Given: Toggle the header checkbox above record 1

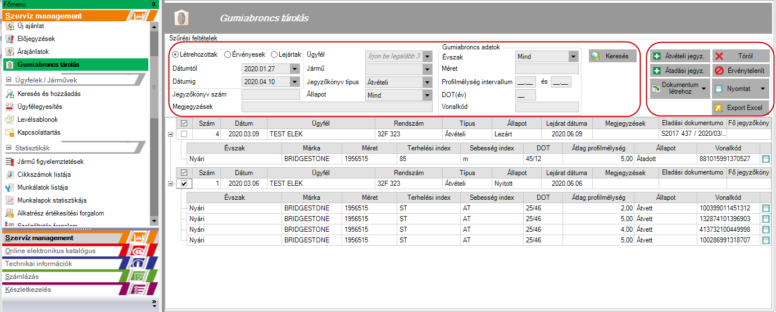Looking at the screenshot, I should (184, 172).
